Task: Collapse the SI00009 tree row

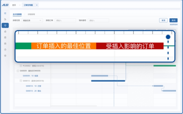Action: (18, 71)
